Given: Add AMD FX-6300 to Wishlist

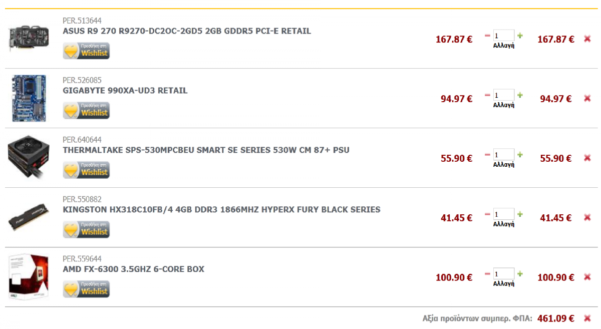Looking at the screenshot, I should coord(86,289).
